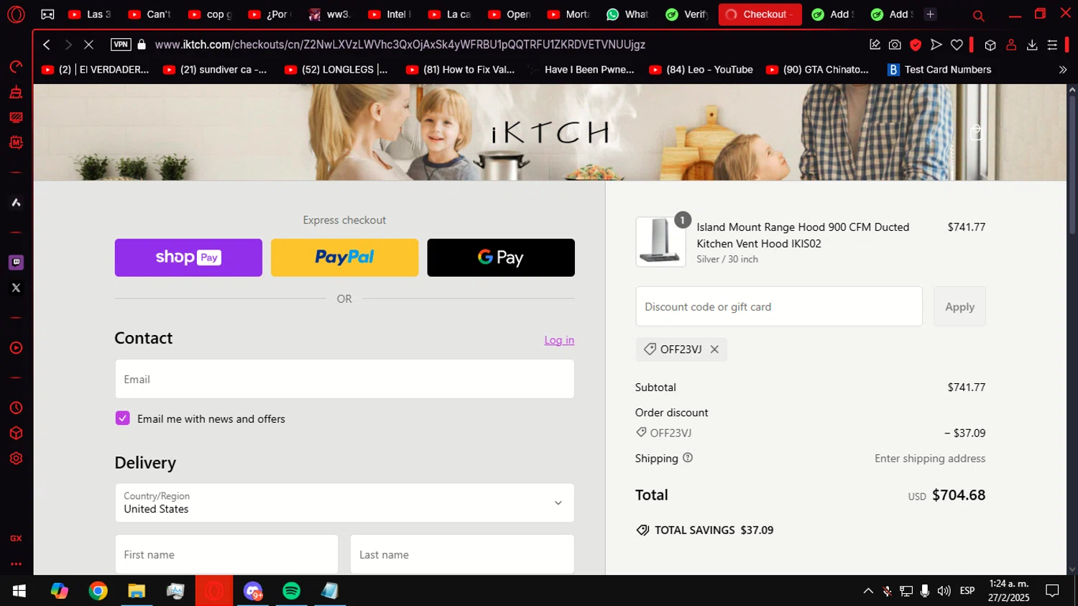1078x606 pixels.
Task: Pay with Google Pay button
Action: (501, 257)
